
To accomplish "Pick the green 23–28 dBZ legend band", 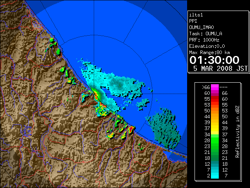I will [215, 146].
